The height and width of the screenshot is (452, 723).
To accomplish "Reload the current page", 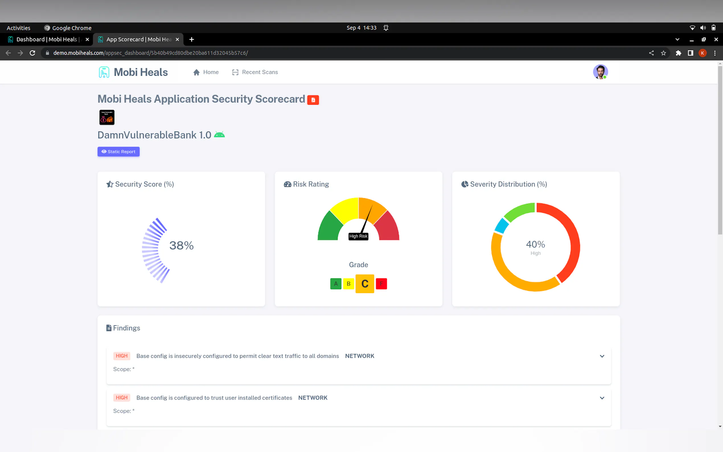I will [32, 53].
